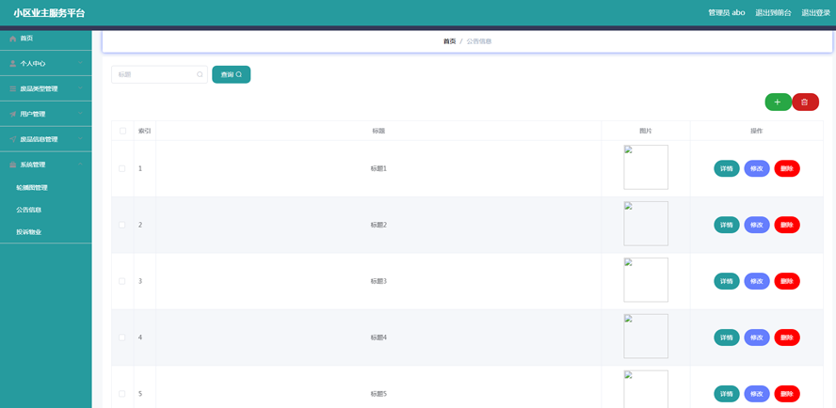Click the magnifier icon inside 标题 search field
The image size is (836, 408).
coord(200,74)
